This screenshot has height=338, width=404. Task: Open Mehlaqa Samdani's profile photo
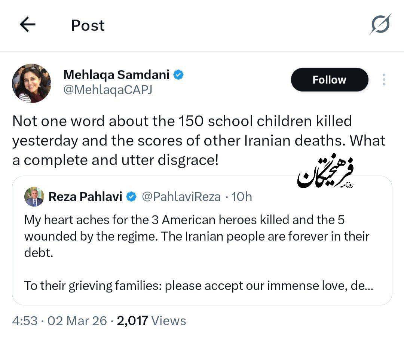click(x=32, y=83)
